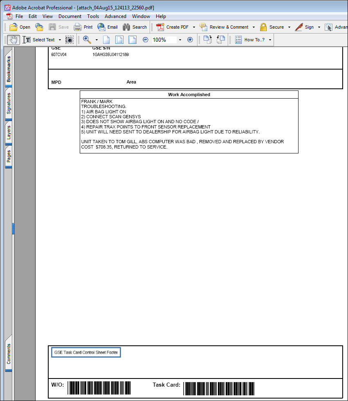Open the Document menu
Viewport: 348px width, 401px height.
pos(70,16)
